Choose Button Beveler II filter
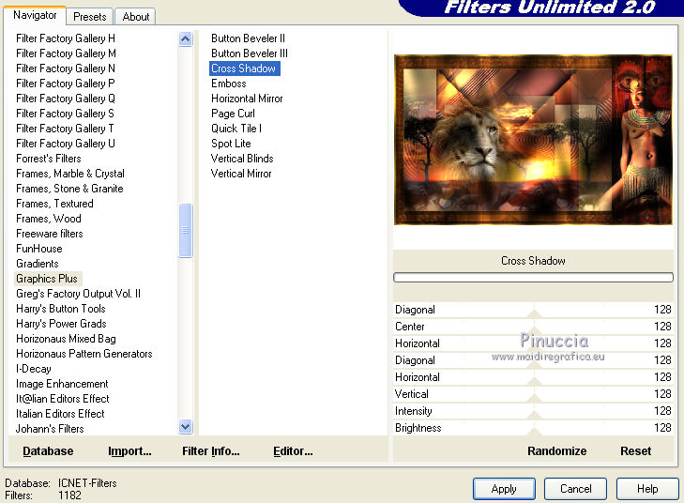 click(x=248, y=38)
